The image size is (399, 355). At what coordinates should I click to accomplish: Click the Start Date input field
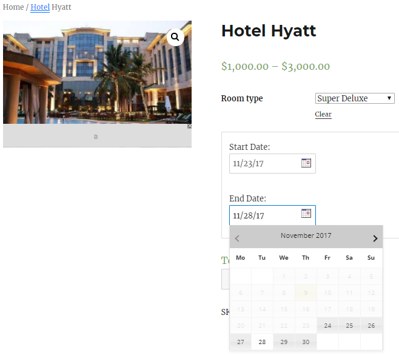[x=272, y=163]
